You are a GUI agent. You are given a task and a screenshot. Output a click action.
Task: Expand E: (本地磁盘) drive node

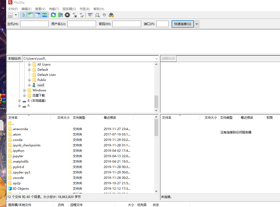19,101
